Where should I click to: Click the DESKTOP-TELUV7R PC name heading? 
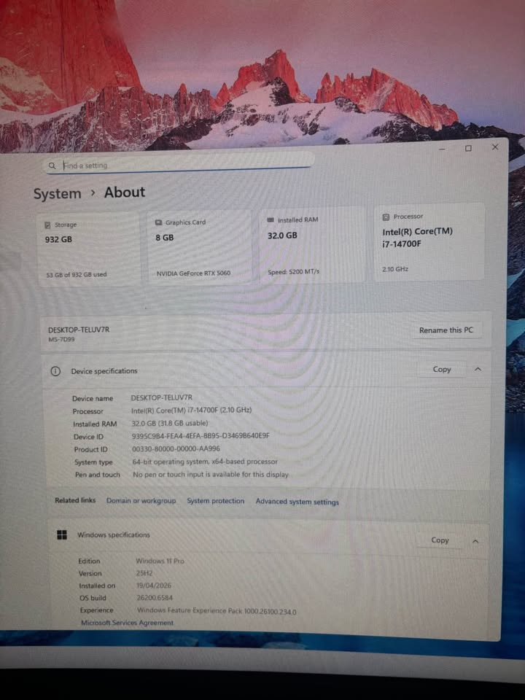pyautogui.click(x=79, y=330)
